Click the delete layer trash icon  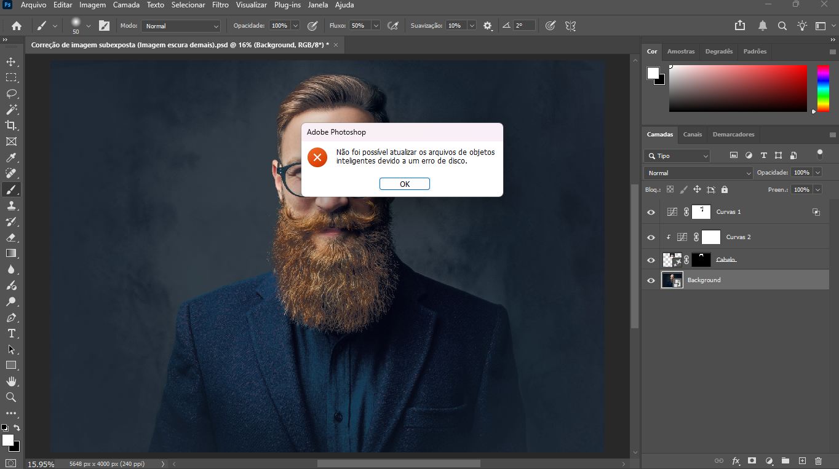tap(818, 460)
